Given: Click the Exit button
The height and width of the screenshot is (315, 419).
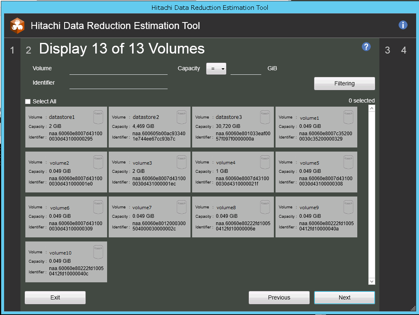Looking at the screenshot, I should 55,297.
